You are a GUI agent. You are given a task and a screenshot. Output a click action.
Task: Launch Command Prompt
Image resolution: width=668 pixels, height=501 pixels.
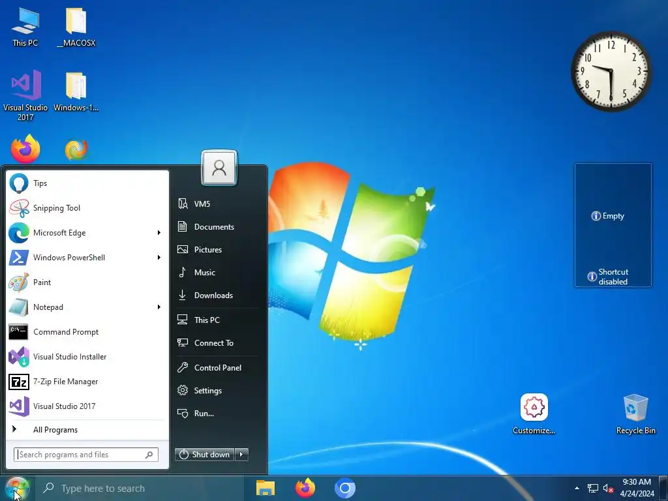[87, 332]
